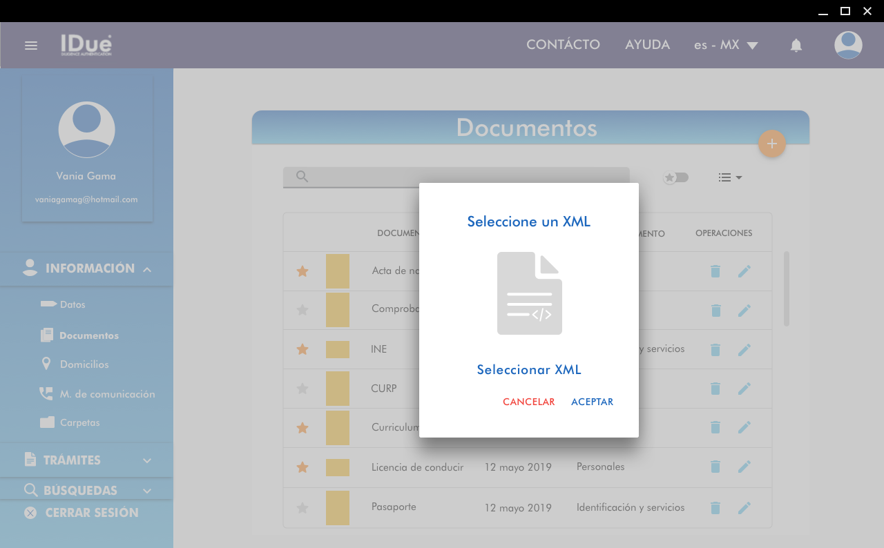Open the hamburger menu icon
This screenshot has height=548, width=884.
30,46
